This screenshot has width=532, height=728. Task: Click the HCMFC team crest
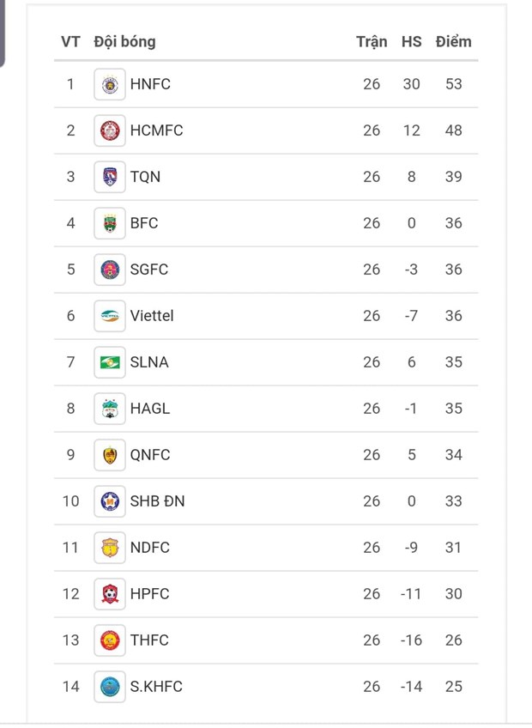tap(110, 130)
